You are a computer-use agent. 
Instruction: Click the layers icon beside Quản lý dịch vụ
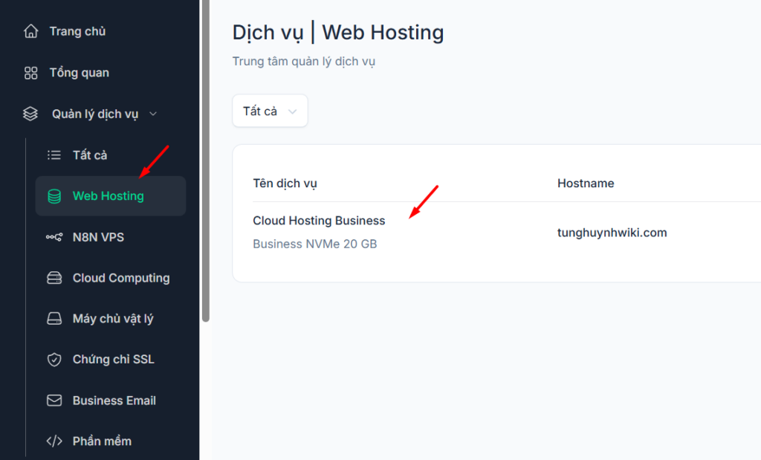(x=30, y=114)
